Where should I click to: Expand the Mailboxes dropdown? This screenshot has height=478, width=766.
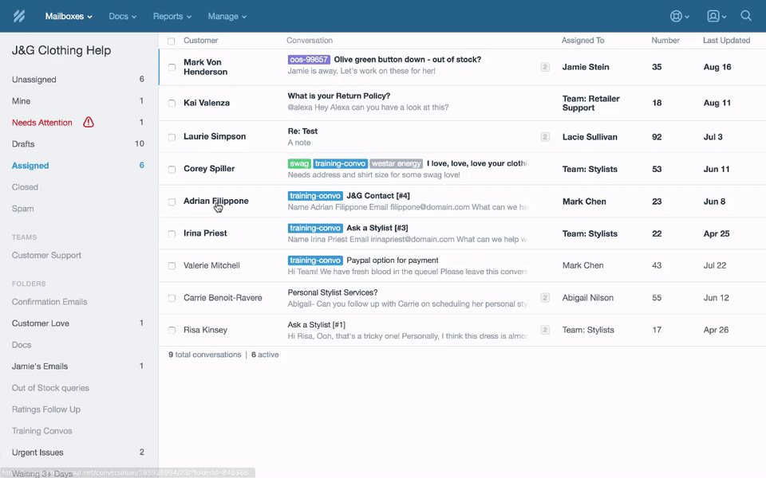point(69,16)
